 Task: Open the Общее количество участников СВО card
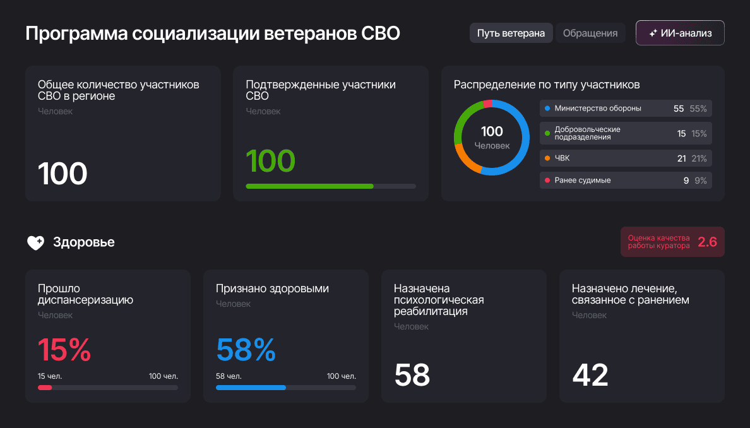(123, 133)
